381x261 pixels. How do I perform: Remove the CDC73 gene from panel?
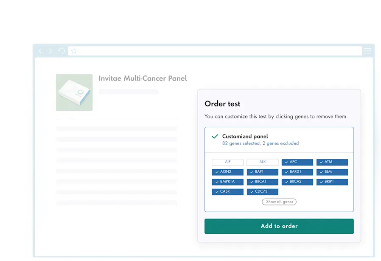[263, 192]
